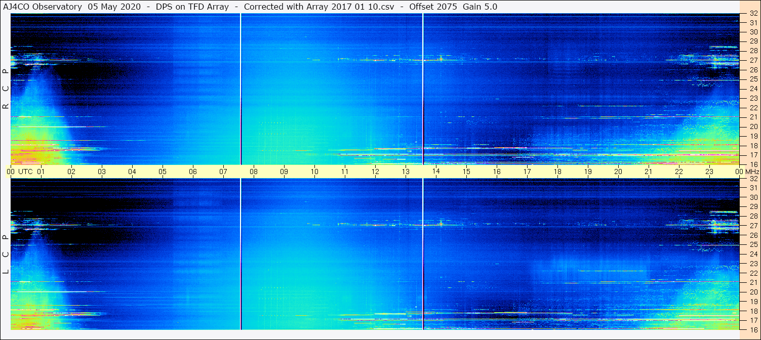
Task: Click the 03 hour label on the UTC axis
Action: point(102,172)
